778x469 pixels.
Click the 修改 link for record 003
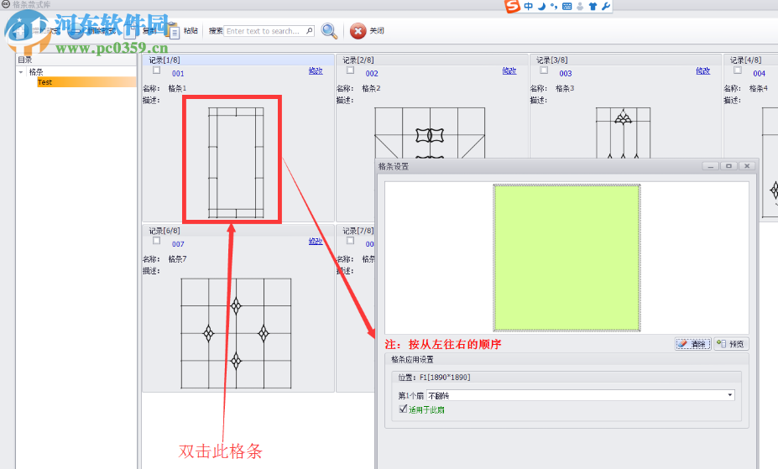tap(702, 70)
